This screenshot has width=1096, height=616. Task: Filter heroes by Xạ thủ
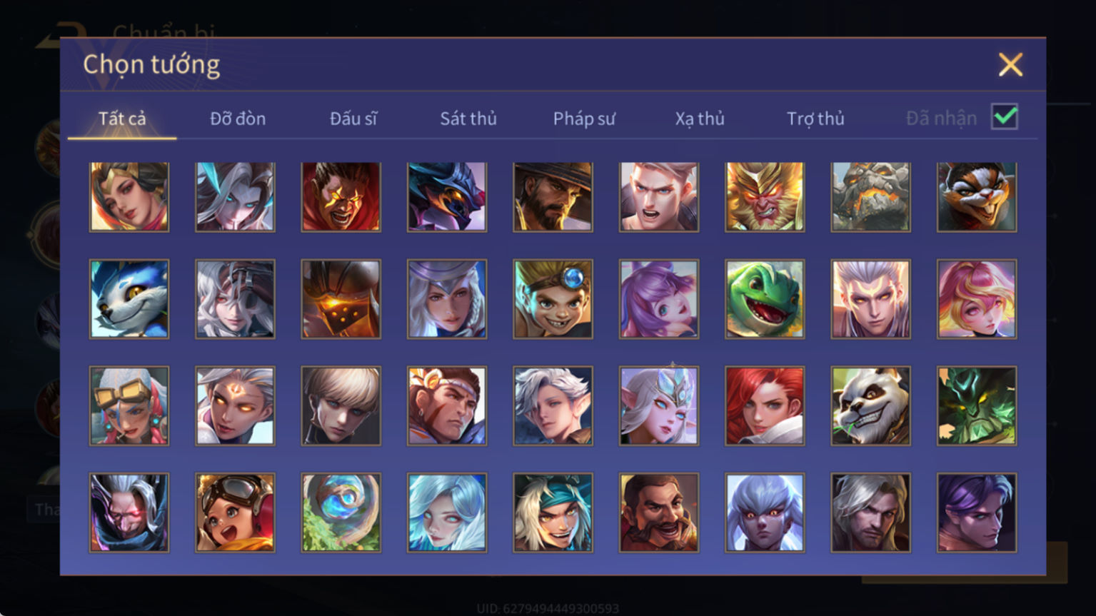tap(700, 118)
